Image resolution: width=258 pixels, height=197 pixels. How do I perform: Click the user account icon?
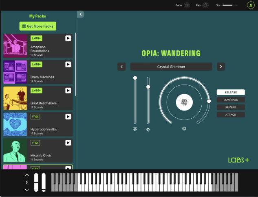tap(250, 5)
